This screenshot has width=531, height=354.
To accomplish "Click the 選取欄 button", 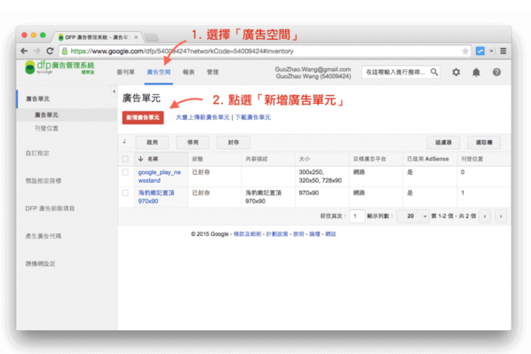I will (484, 143).
